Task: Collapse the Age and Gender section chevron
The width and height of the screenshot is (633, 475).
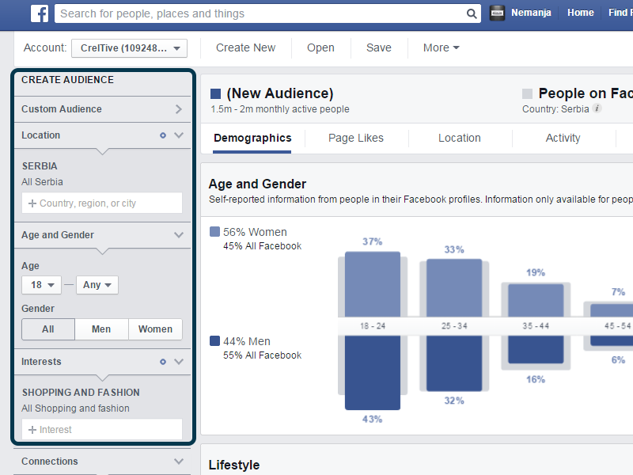Action: (x=179, y=235)
